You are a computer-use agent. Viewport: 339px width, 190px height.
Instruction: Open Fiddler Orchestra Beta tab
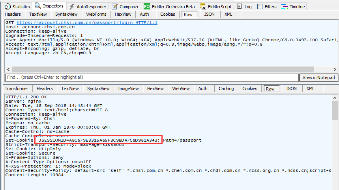pos(169,7)
